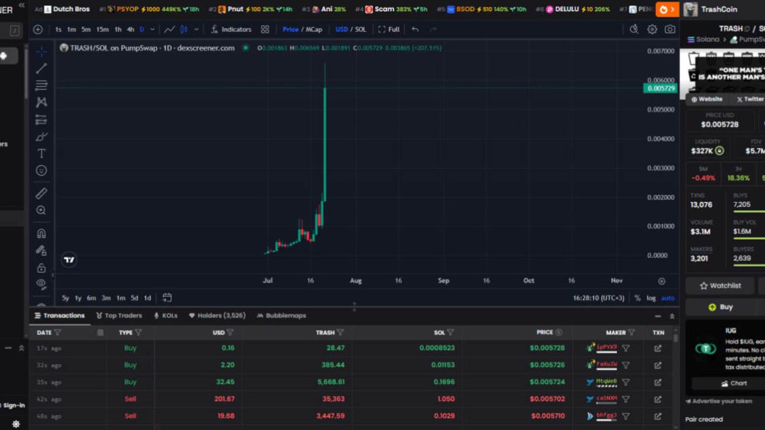Select the crosshair cursor tool
The width and height of the screenshot is (765, 430).
click(x=41, y=51)
